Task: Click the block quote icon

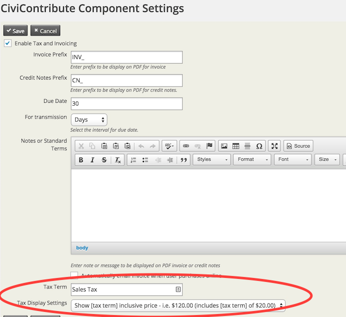Action: pyautogui.click(x=184, y=160)
